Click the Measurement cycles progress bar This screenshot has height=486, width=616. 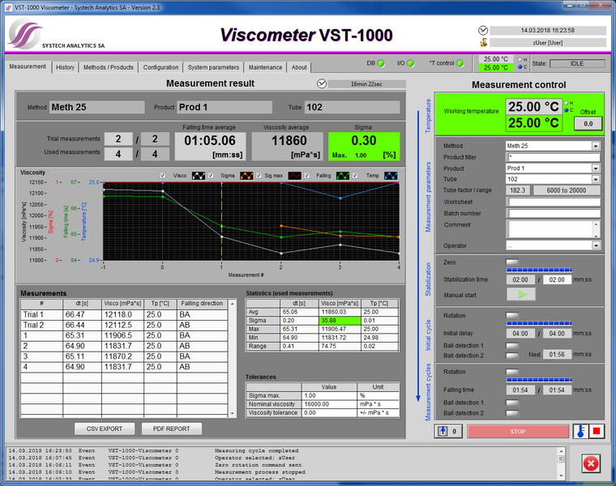click(x=539, y=380)
